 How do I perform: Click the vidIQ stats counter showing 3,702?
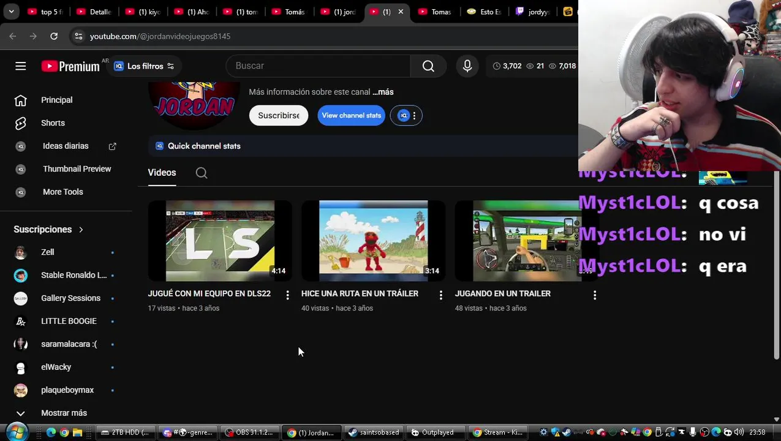tap(507, 66)
